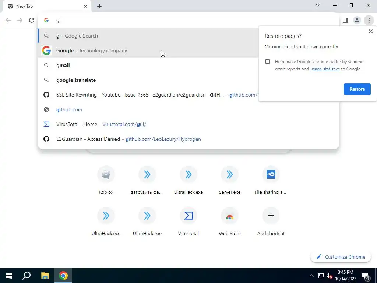Click the Restore button
Viewport: 377px width, 283px height.
point(357,89)
